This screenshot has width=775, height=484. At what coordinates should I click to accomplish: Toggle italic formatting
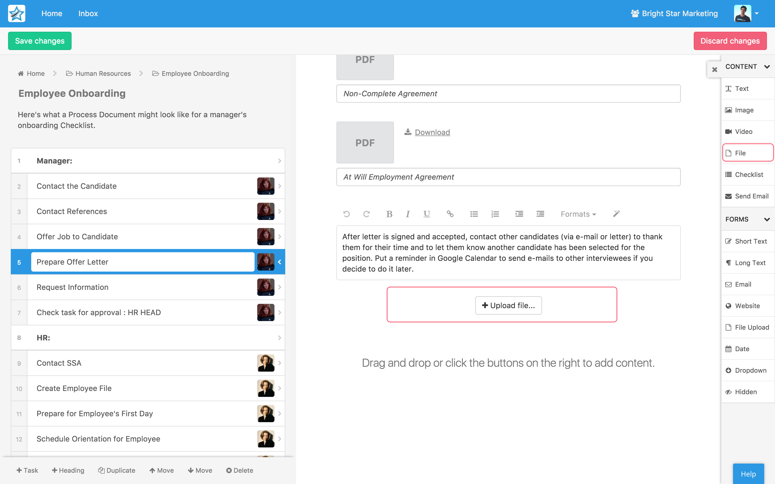(x=408, y=214)
